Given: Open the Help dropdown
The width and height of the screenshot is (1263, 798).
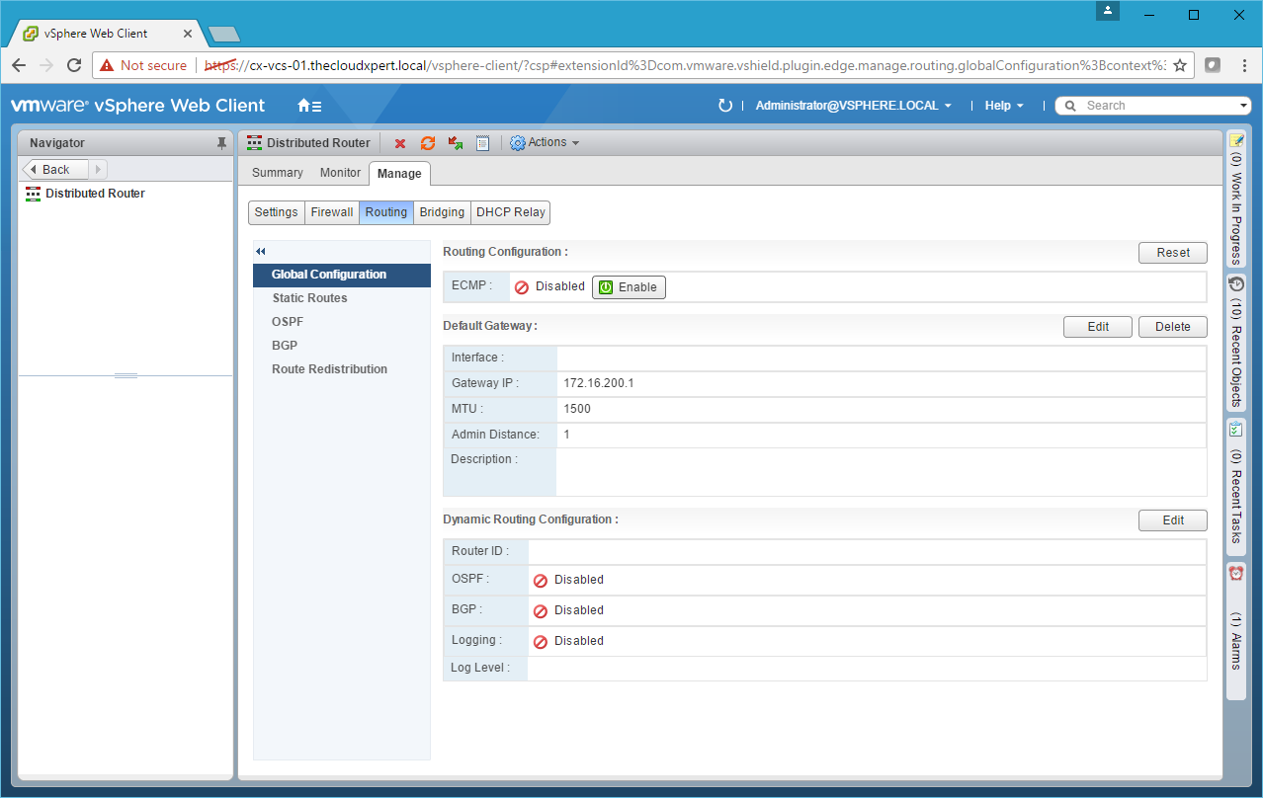Looking at the screenshot, I should [x=1003, y=106].
